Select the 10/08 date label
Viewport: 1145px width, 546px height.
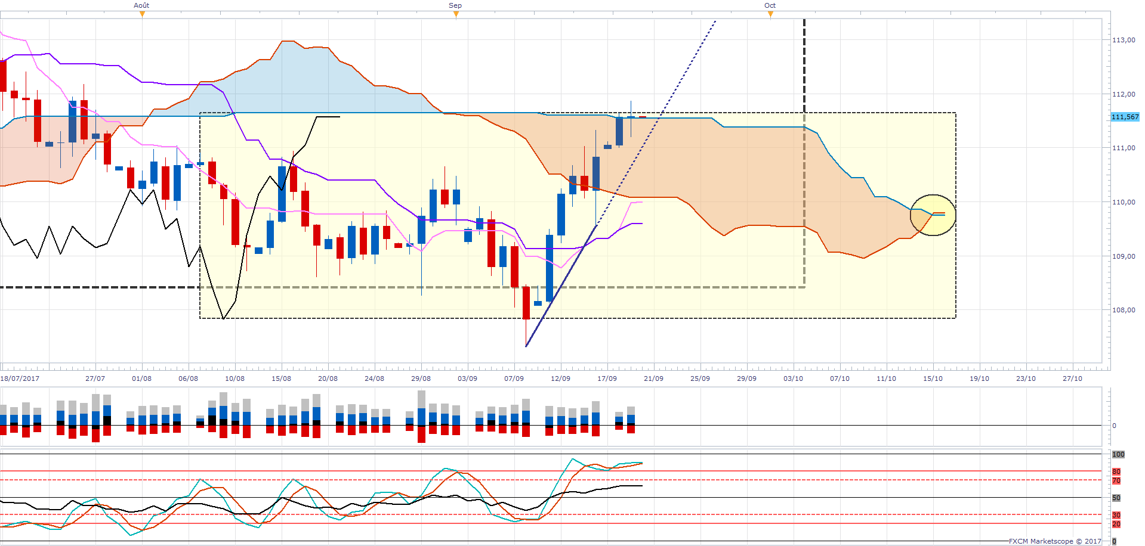(234, 379)
